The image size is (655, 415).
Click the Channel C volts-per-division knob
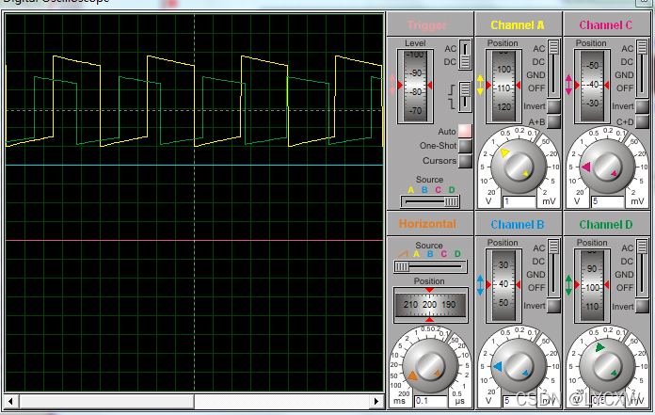(x=607, y=166)
